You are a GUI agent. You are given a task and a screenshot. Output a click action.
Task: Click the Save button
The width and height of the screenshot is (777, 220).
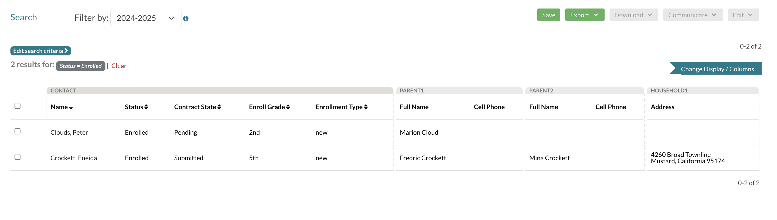pyautogui.click(x=548, y=15)
